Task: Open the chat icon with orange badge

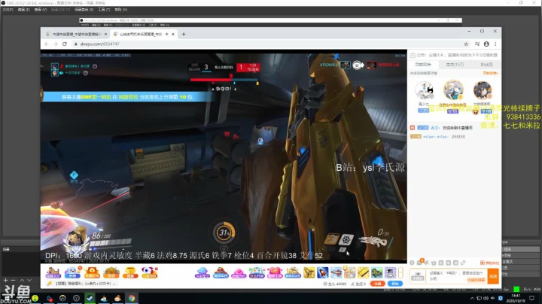Action: [419, 262]
